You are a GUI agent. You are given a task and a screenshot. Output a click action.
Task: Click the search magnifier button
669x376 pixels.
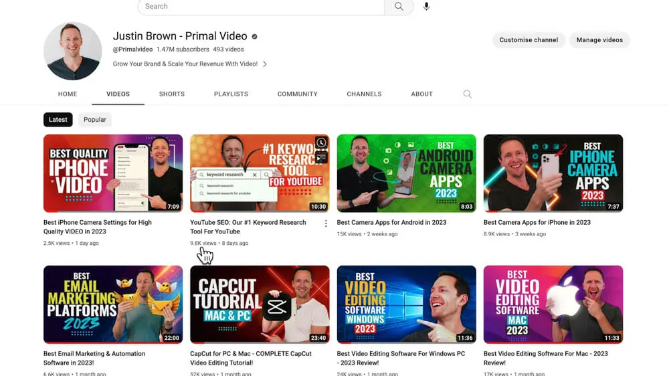399,7
